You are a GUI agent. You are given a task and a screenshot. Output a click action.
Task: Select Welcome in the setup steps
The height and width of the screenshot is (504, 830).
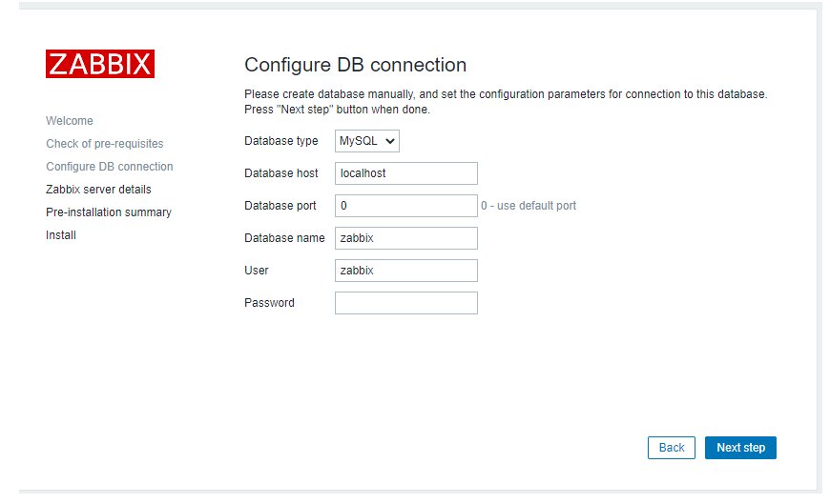[70, 121]
